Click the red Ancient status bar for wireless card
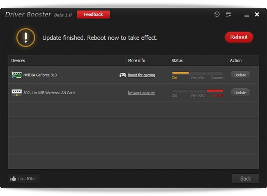 click(x=215, y=91)
